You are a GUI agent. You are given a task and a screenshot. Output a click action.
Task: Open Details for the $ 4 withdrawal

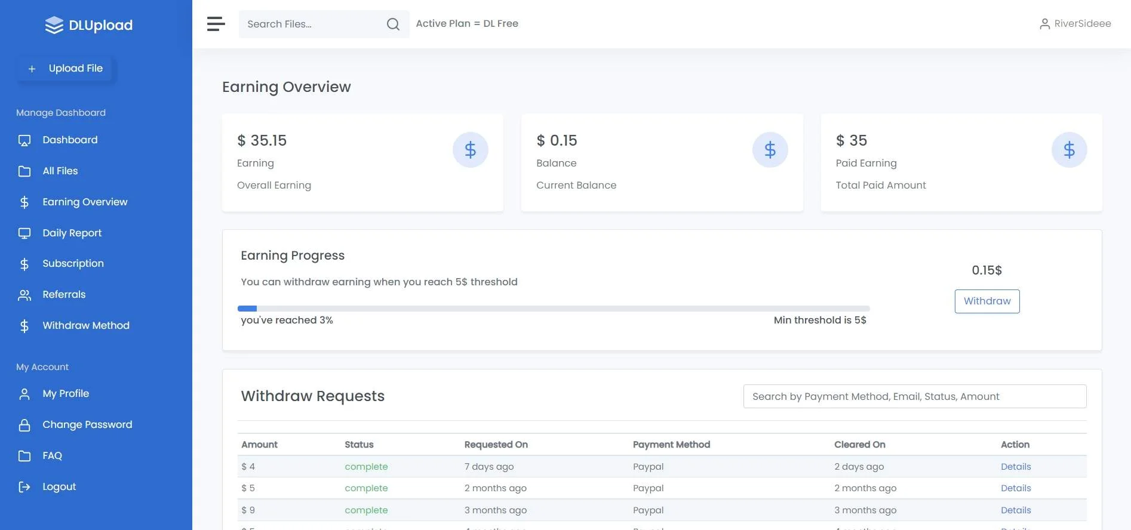click(x=1016, y=467)
